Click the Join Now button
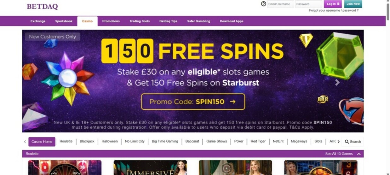This screenshot has height=175, width=390. point(353,4)
